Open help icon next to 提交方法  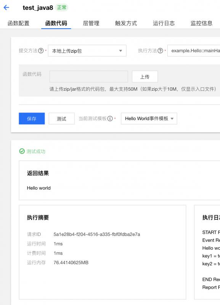41,51
